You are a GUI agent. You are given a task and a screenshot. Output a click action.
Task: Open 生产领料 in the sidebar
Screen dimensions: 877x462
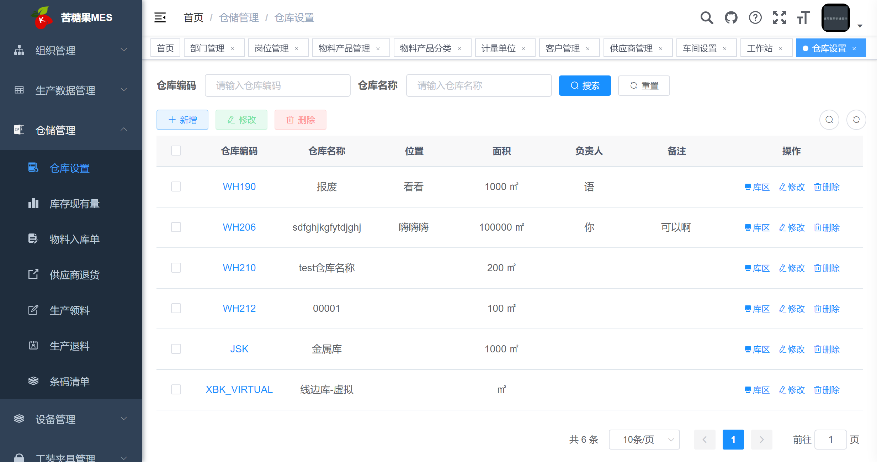click(x=71, y=310)
